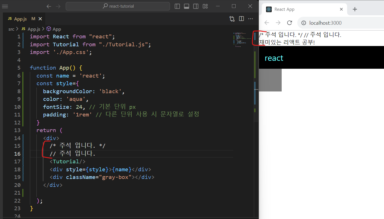Image resolution: width=384 pixels, height=219 pixels.
Task: Click the browser forward arrow
Action: 278,23
